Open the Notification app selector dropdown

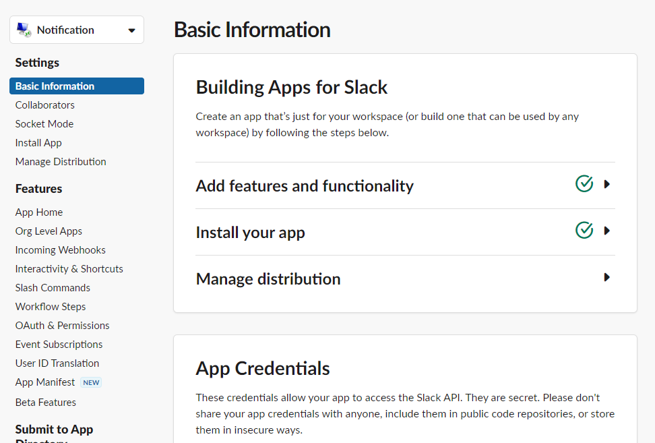point(77,30)
